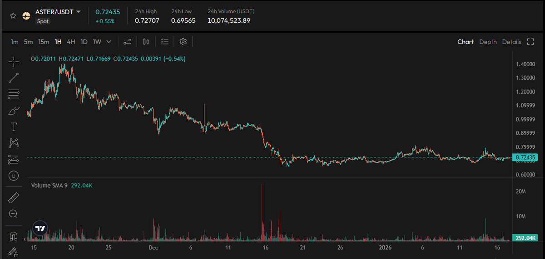Open the forecasting and measurement tools
The height and width of the screenshot is (259, 545).
(x=14, y=159)
